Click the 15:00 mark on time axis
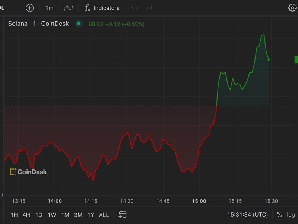The image size is (298, 224). tap(199, 201)
